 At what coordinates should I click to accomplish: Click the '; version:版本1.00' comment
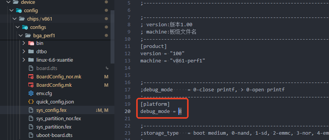(166, 25)
